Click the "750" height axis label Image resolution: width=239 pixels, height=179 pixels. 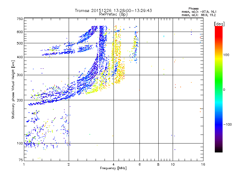coord(20,19)
